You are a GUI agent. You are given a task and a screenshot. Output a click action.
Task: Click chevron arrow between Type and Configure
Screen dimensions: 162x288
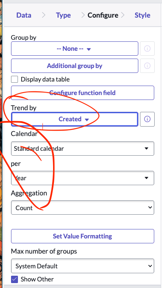[83, 15]
